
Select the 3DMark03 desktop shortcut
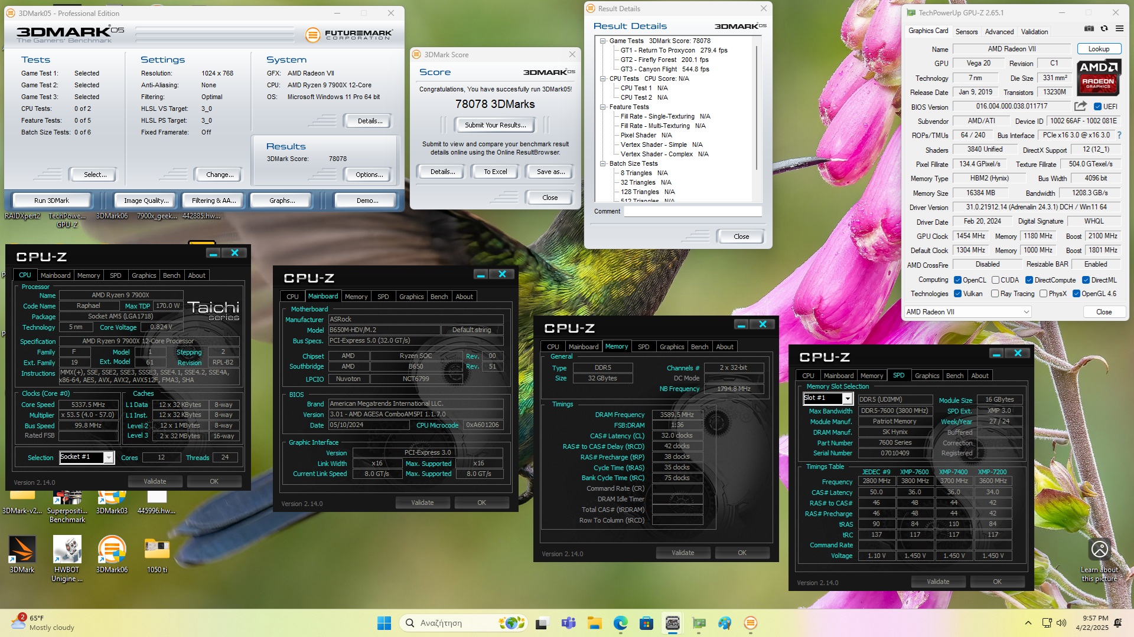112,502
